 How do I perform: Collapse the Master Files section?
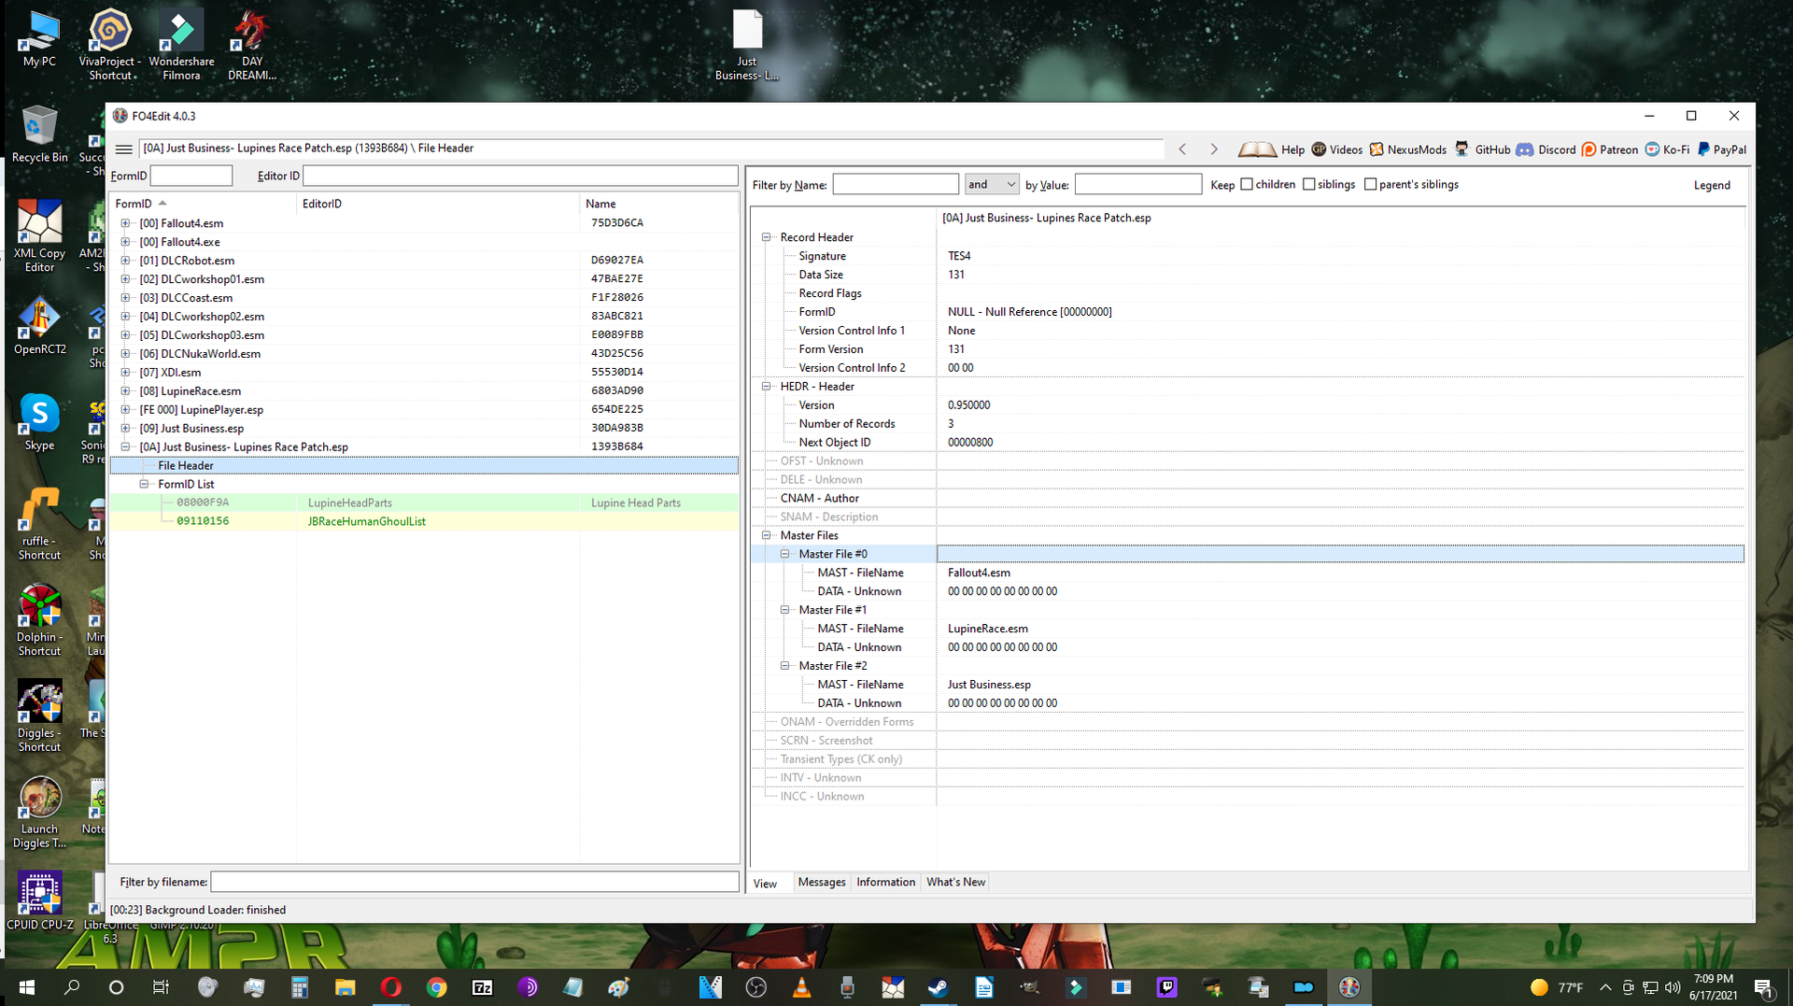pos(767,536)
